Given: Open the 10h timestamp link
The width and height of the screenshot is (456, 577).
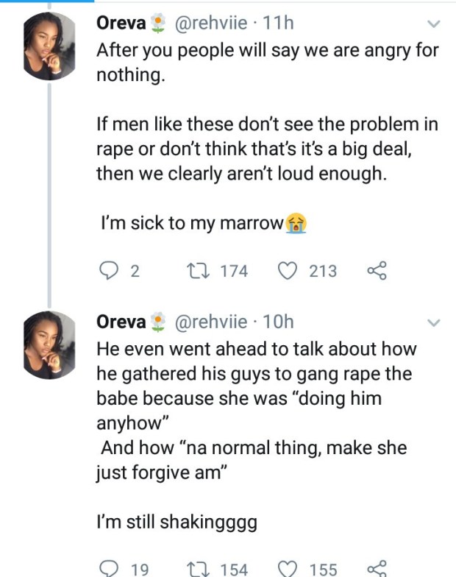Looking at the screenshot, I should coord(278,322).
